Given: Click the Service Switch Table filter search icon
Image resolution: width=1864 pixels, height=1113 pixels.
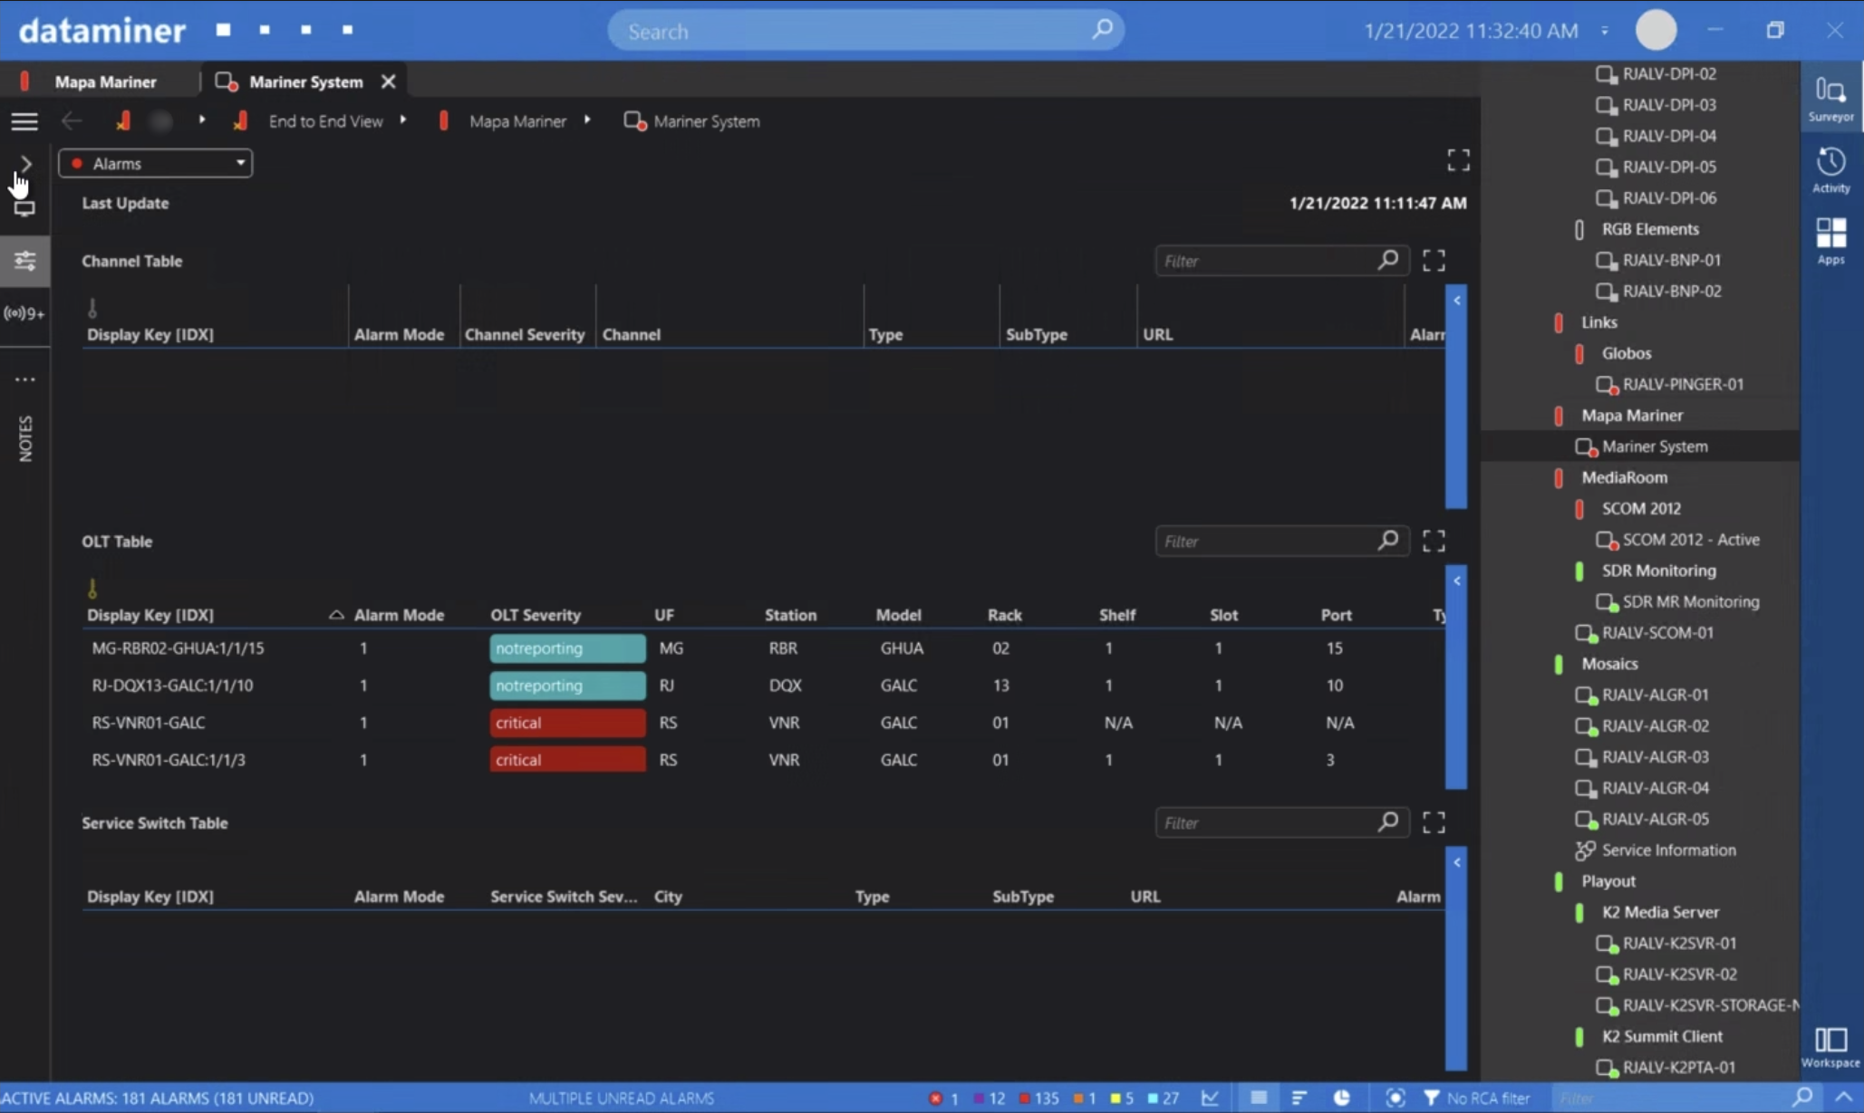Looking at the screenshot, I should coord(1387,821).
